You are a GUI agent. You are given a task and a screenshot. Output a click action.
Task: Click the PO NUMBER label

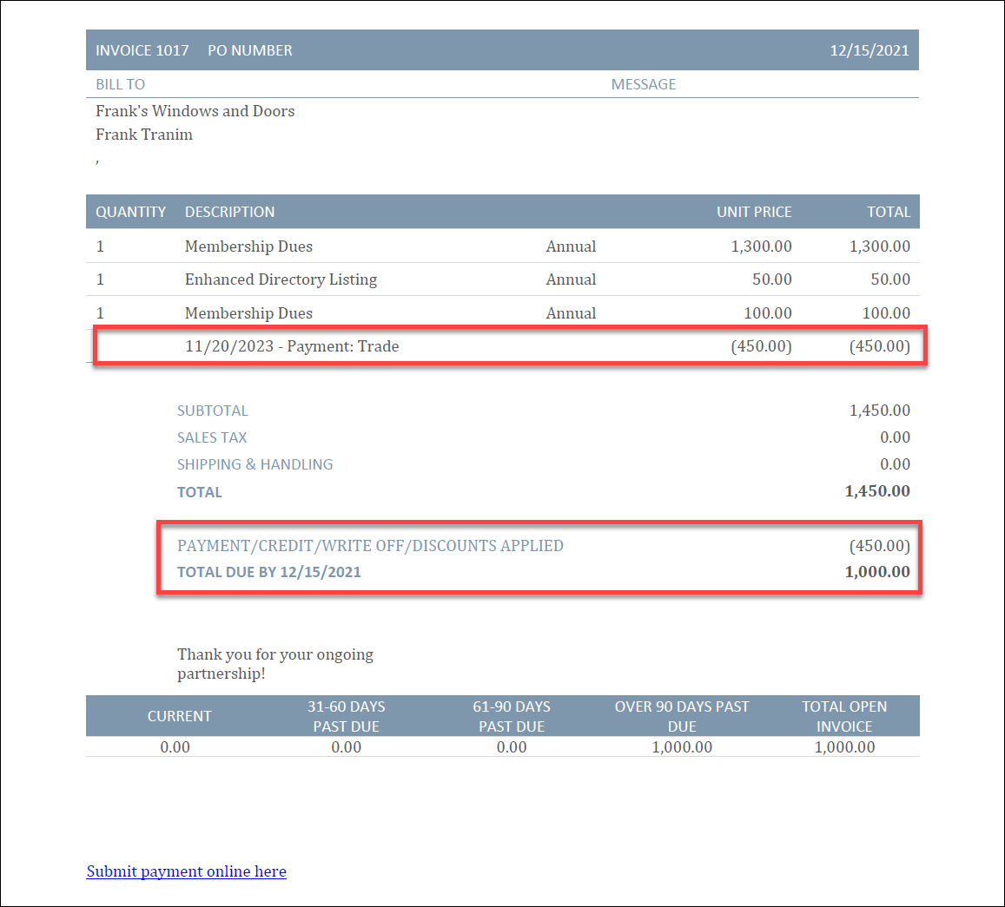[x=250, y=50]
